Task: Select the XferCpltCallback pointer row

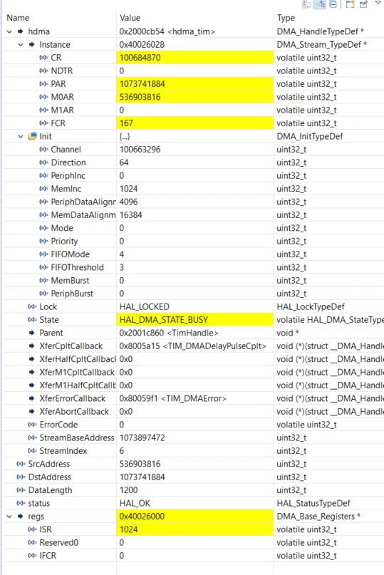Action: (x=193, y=346)
